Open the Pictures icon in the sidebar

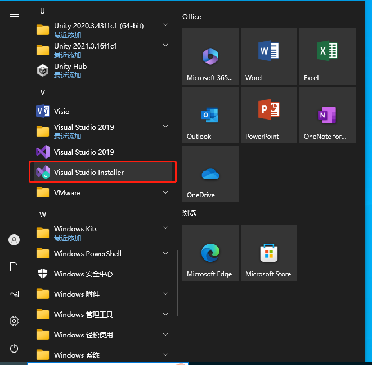[x=14, y=294]
